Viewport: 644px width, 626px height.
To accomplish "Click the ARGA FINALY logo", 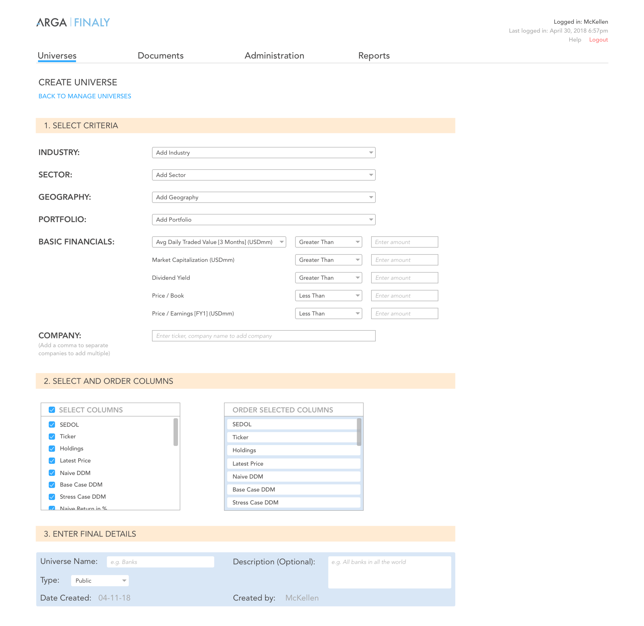I will (x=73, y=22).
